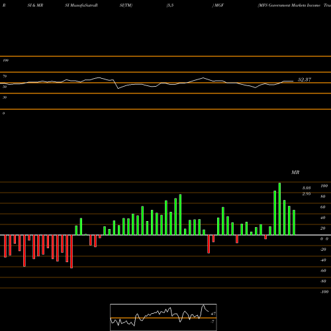The width and height of the screenshot is (331, 331).
Task: Click the -60 label on MR axis
Action: [x=323, y=271]
